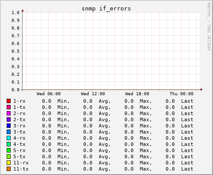Click the RRDTOOL / TOBI OETIKER watermark
Image resolution: width=213 pixels, height=175 pixels.
(209, 26)
